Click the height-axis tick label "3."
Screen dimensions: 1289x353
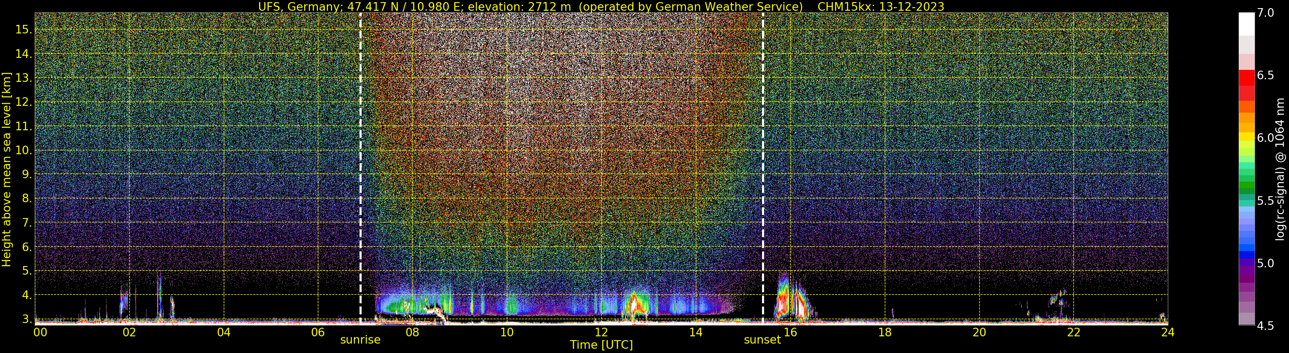pos(27,319)
